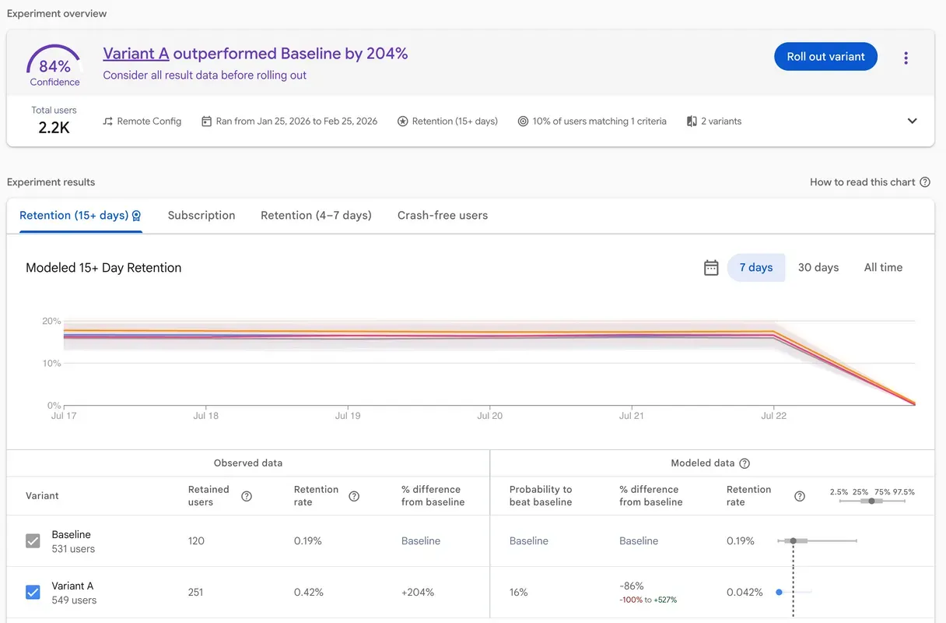Open the Variant A link in the headline
This screenshot has height=623, width=946.
pos(135,52)
